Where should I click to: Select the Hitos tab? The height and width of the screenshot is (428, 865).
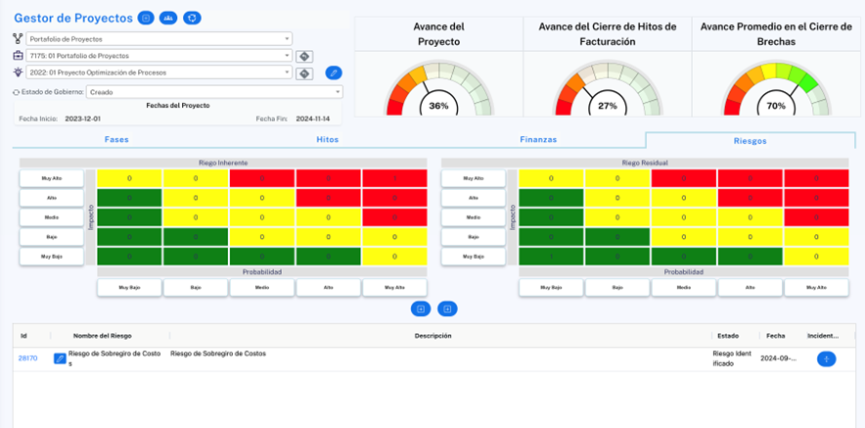click(328, 140)
